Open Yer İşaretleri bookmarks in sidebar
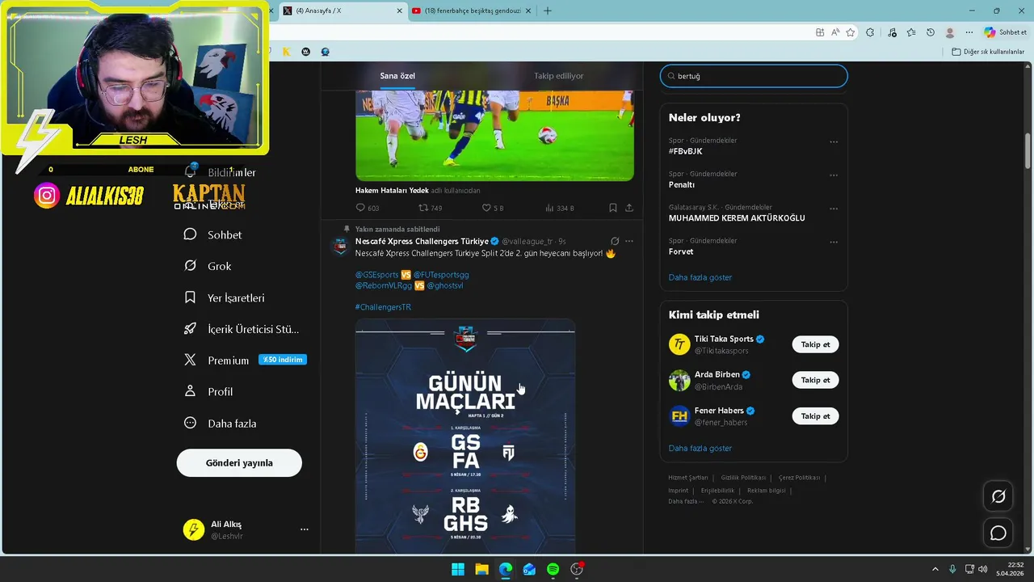The image size is (1034, 582). tap(225, 297)
